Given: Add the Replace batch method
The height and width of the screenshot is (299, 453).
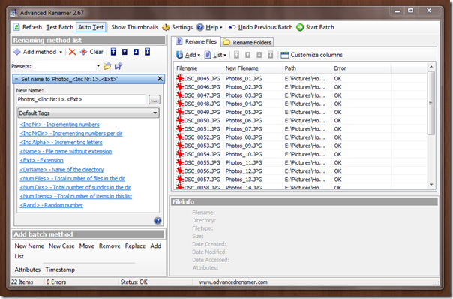Looking at the screenshot, I should coord(135,246).
